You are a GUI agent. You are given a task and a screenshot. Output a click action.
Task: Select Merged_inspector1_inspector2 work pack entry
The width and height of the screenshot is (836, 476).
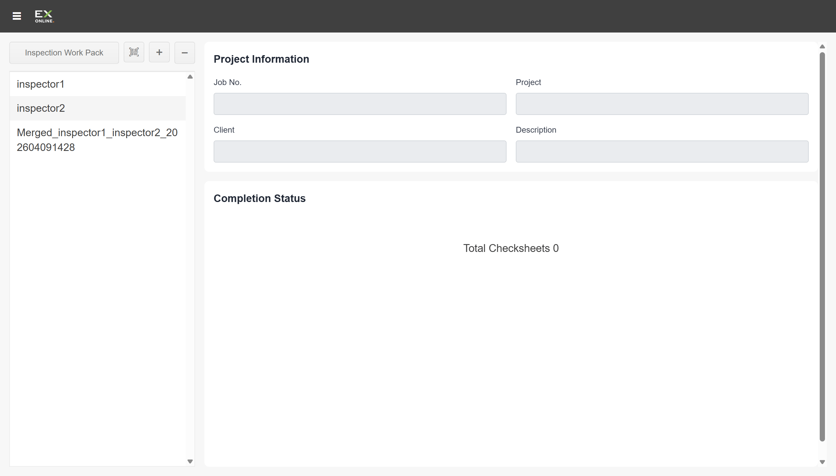point(98,140)
